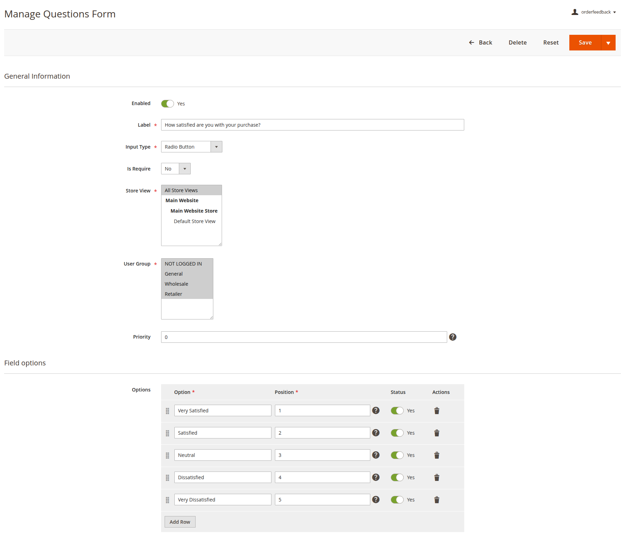
Task: Grab drag handle of Very Satisfied row
Action: (167, 411)
